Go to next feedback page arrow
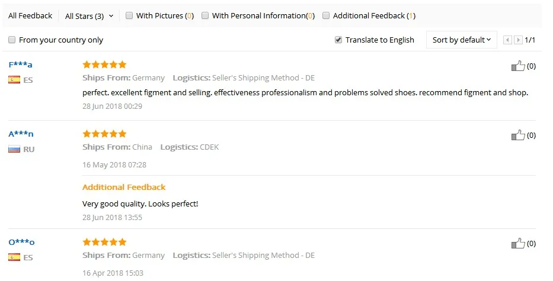This screenshot has height=281, width=553. coord(518,40)
